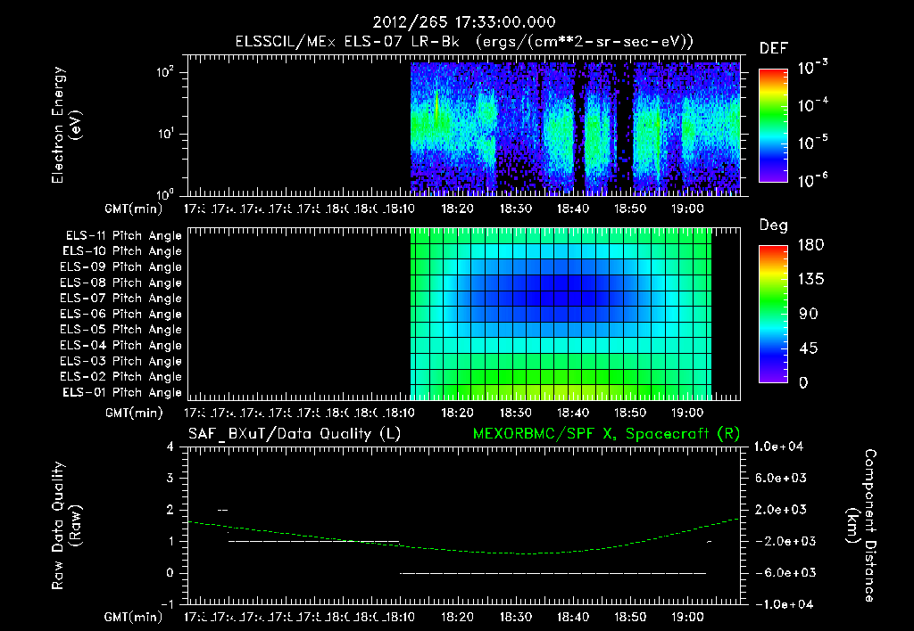Viewport: 914px width, 631px height.
Task: Click the 6.0e+03 tick on distance axis
Action: coord(780,478)
